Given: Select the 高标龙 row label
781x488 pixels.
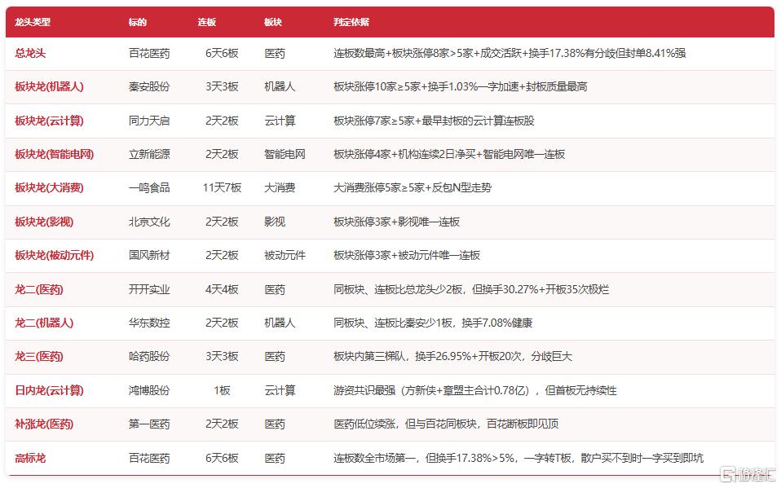Looking at the screenshot, I should point(30,458).
